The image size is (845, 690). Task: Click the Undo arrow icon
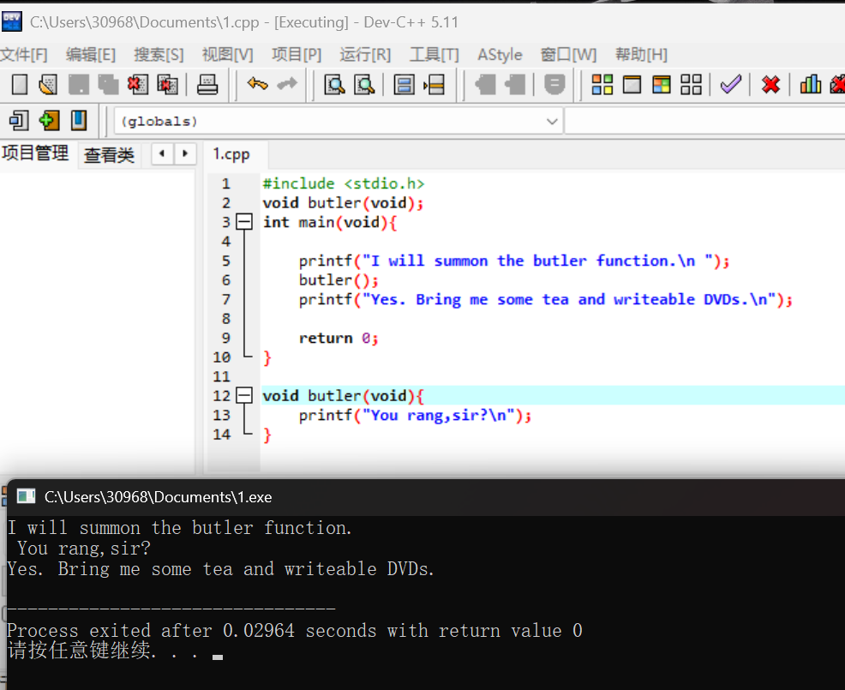(x=257, y=84)
